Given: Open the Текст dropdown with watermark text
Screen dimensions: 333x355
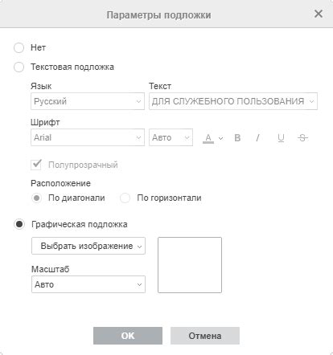Looking at the screenshot, I should [233, 101].
